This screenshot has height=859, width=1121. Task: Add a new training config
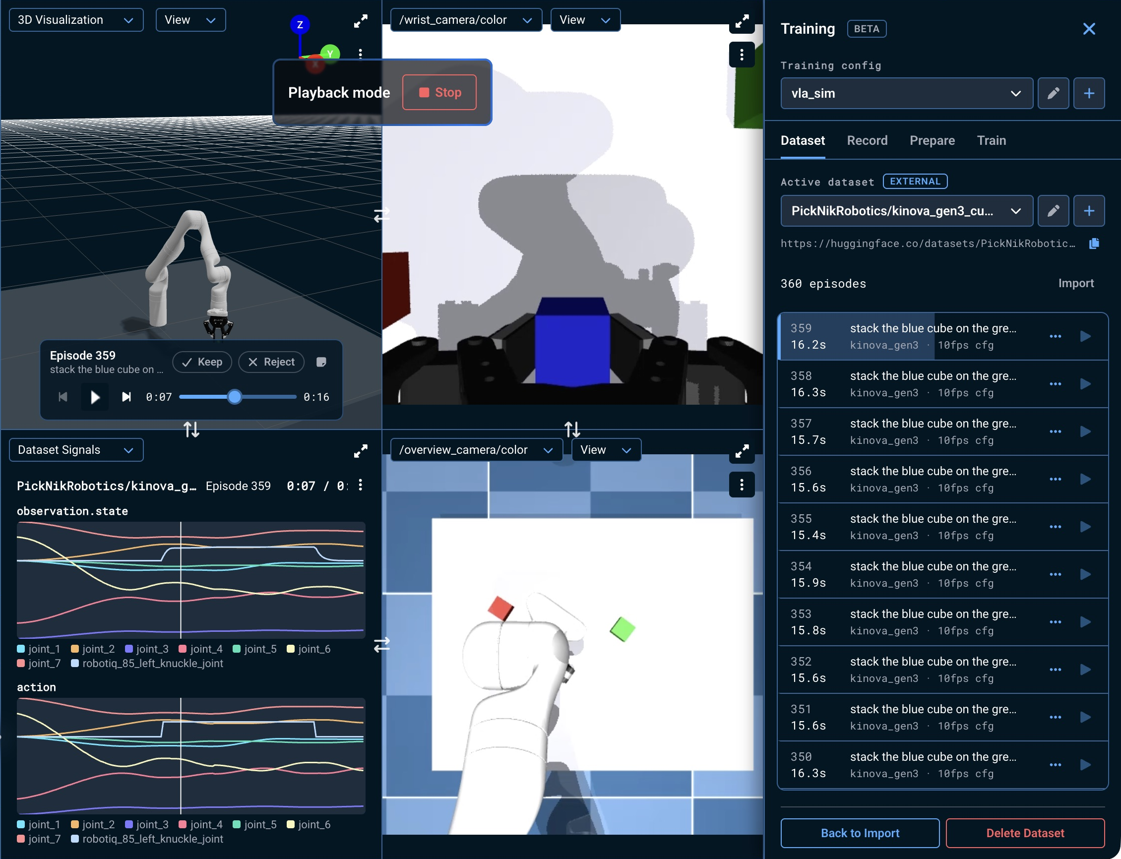point(1089,93)
